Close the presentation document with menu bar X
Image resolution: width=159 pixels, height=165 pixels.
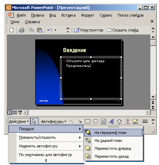point(152,21)
